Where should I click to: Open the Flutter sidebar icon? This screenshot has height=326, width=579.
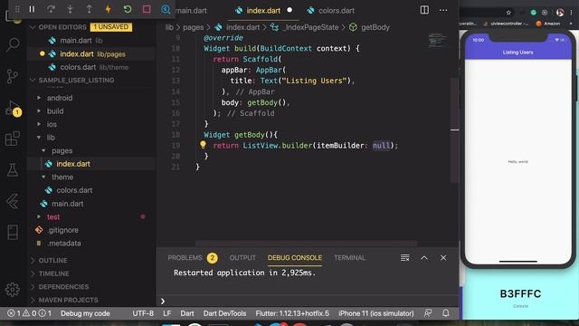(x=13, y=201)
